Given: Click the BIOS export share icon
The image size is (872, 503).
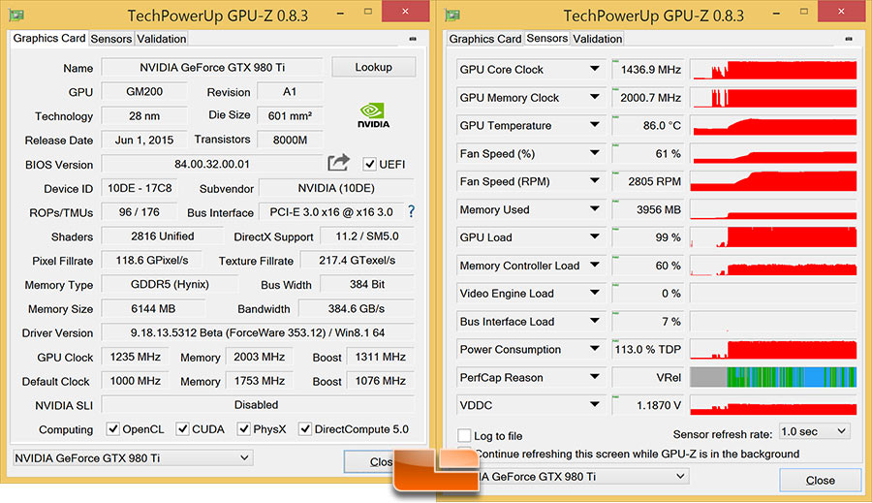Looking at the screenshot, I should (338, 163).
